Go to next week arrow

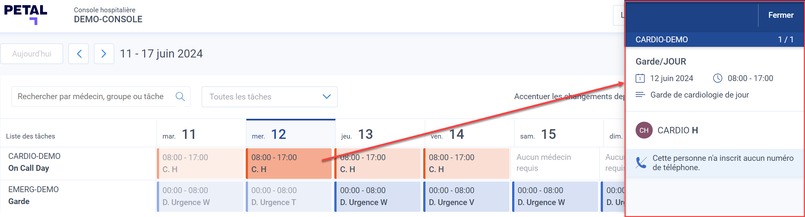pyautogui.click(x=104, y=54)
